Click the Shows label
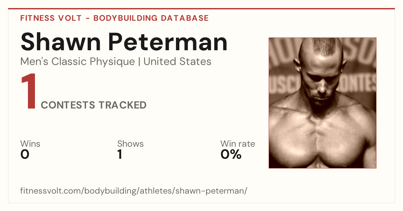Screen dimensions: 403x211 pos(130,144)
